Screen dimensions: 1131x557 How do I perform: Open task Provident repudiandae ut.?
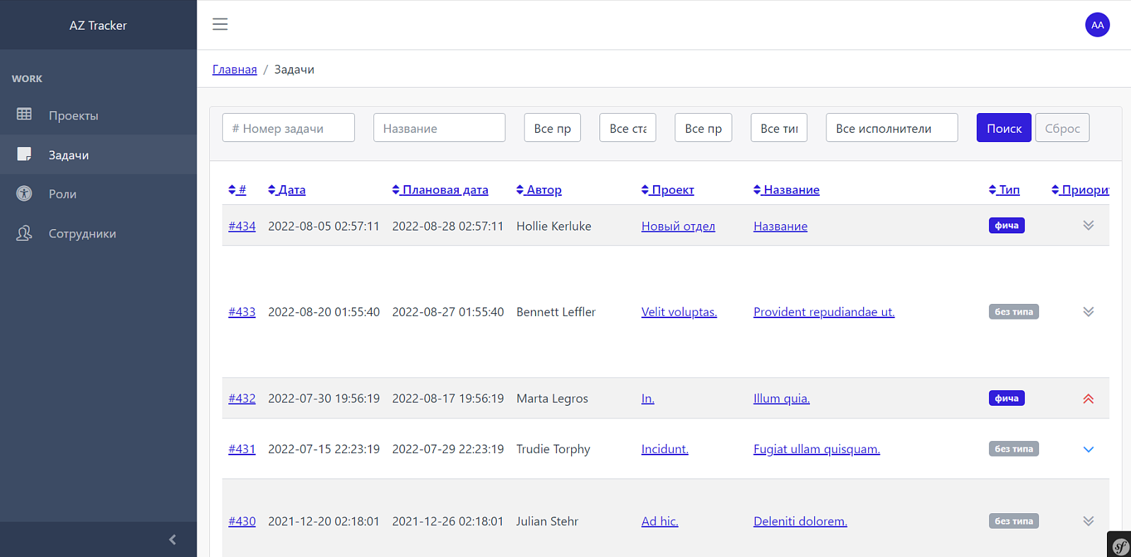[824, 312]
